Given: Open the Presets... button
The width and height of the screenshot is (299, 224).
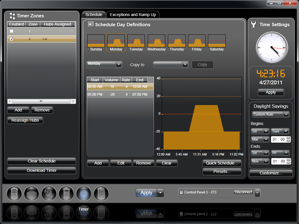Looking at the screenshot, I should pyautogui.click(x=222, y=171).
